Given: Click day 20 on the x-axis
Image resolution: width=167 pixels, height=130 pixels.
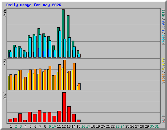Looking at the screenshot, I should pos(103,126).
